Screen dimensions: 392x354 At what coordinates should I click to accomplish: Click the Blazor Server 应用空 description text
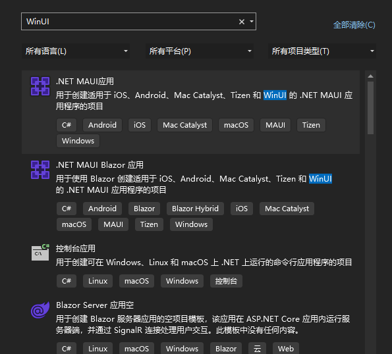[x=203, y=324]
